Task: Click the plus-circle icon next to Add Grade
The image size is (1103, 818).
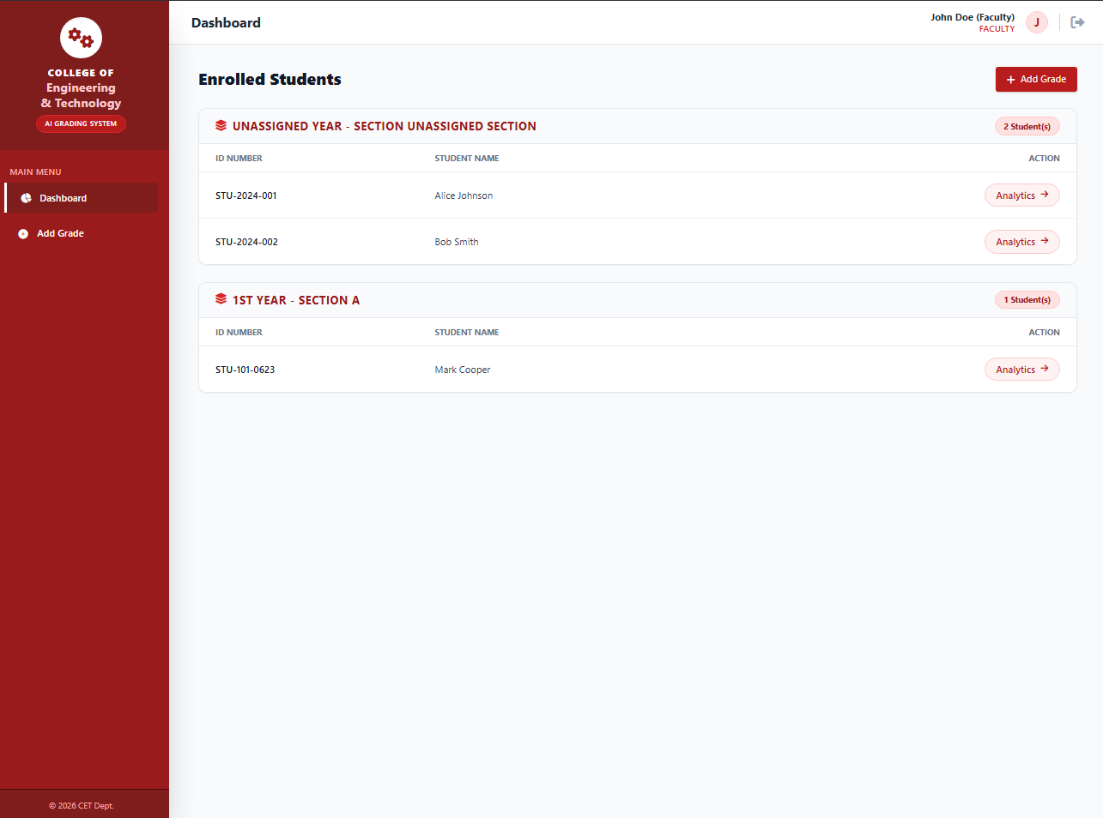Action: coord(23,232)
